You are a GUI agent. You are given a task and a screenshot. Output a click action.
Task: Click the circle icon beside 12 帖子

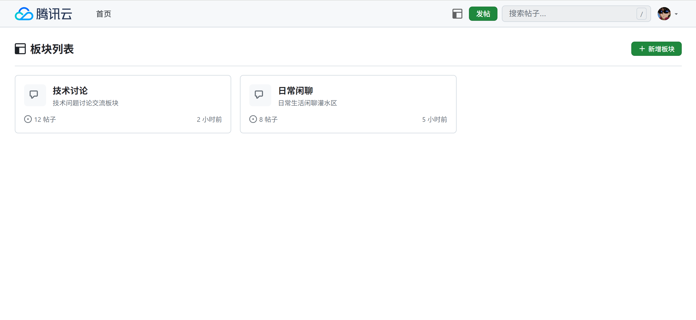tap(28, 119)
